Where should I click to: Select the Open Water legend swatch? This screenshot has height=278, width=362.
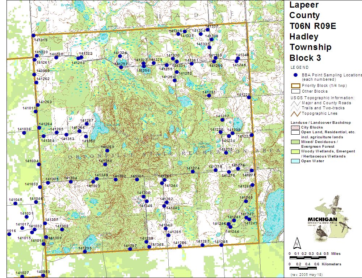pos(295,161)
